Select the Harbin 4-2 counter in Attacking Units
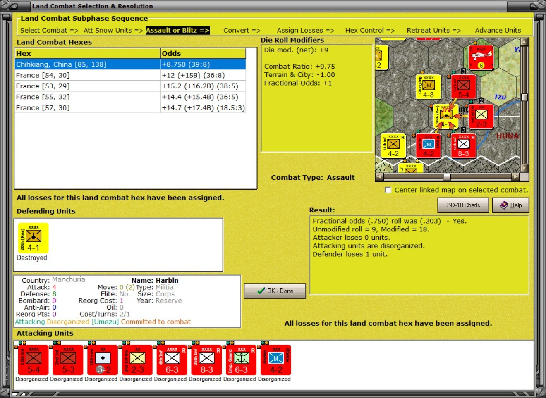 click(276, 360)
